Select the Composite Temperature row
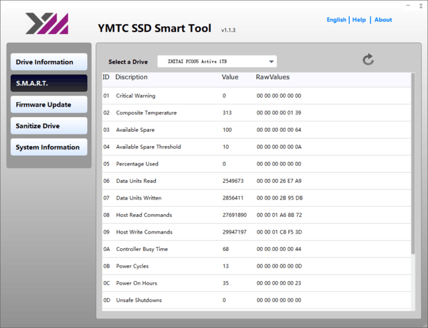 click(257, 112)
